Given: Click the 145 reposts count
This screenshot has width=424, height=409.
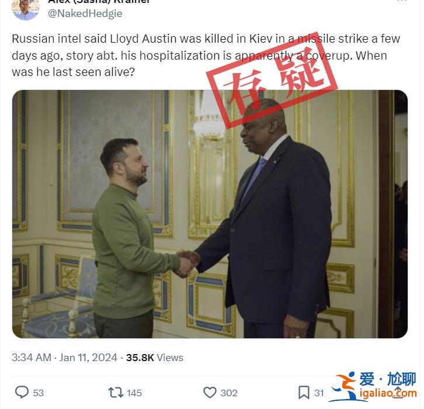Looking at the screenshot, I should click(x=134, y=393).
